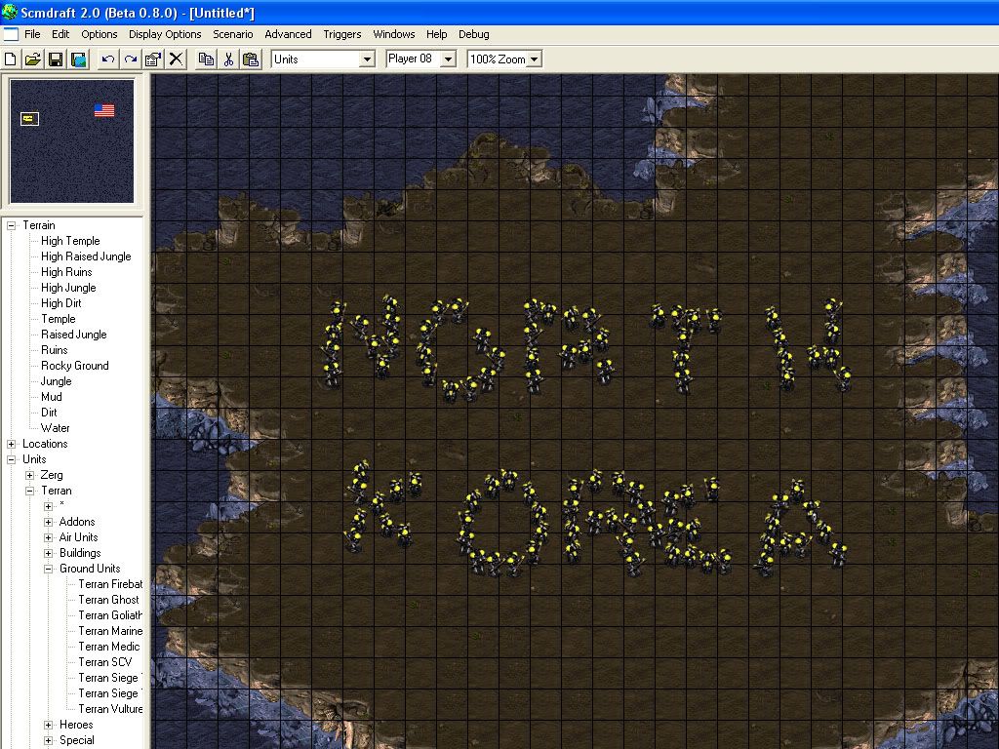Select Terran Goliath unit
The height and width of the screenshot is (749, 999).
point(110,615)
